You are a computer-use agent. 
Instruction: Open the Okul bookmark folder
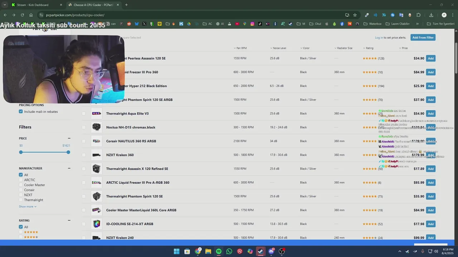315,24
